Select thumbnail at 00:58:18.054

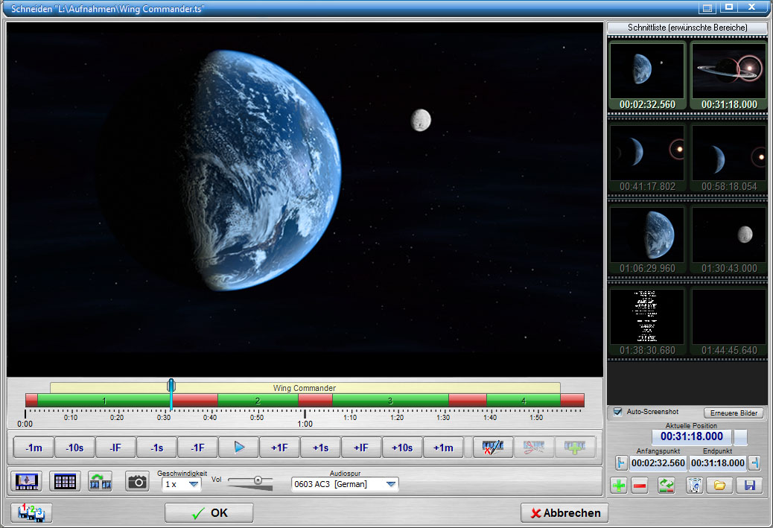pyautogui.click(x=729, y=158)
